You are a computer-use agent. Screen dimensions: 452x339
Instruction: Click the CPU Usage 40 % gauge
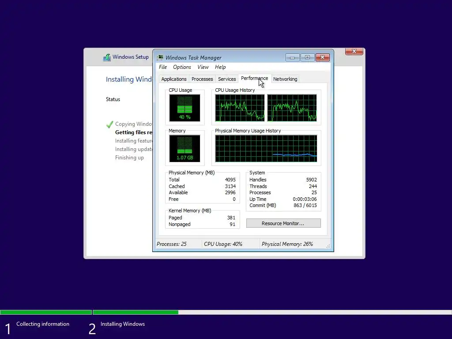[185, 108]
